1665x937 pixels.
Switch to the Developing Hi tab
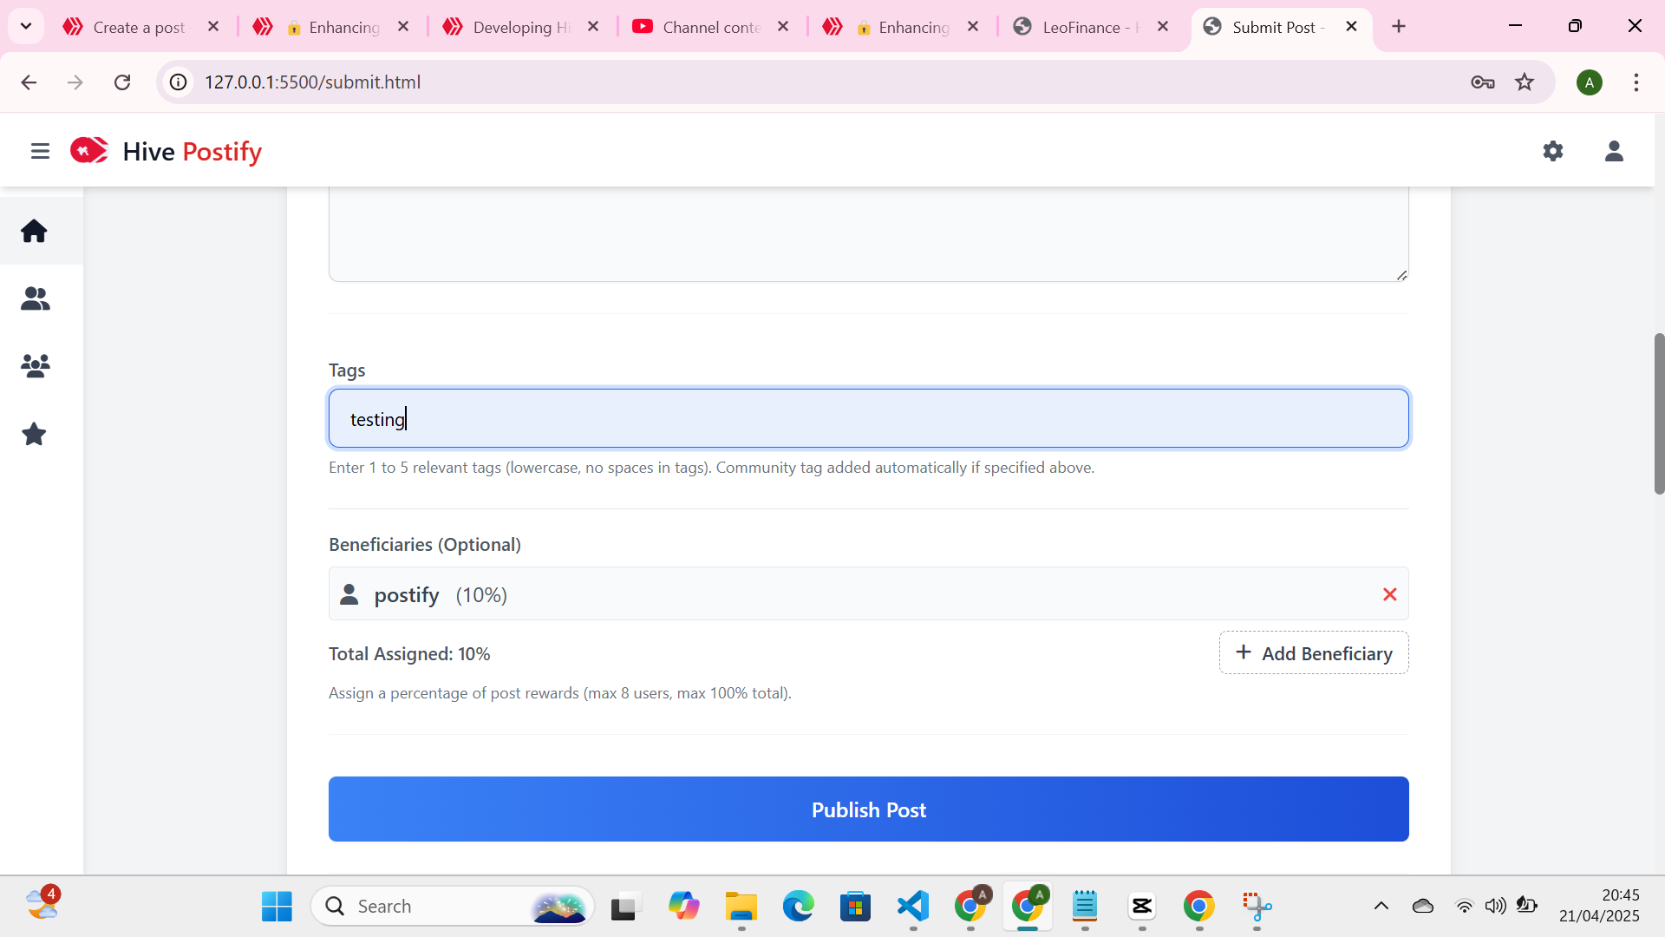click(x=520, y=27)
